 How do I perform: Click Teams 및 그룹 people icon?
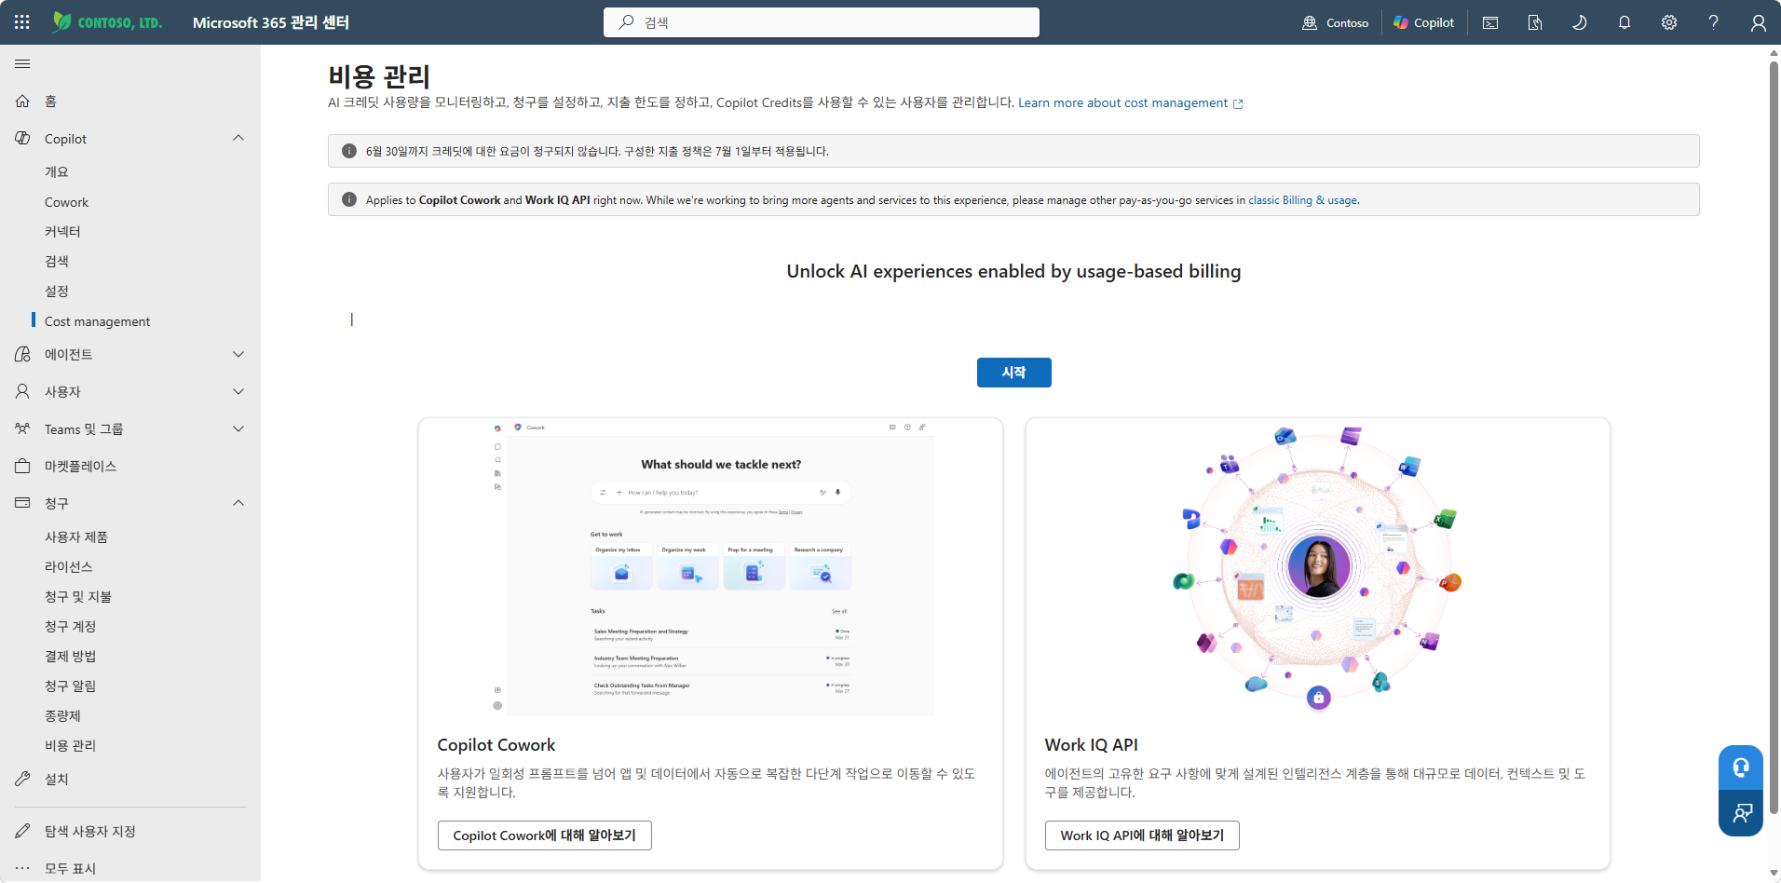coord(22,428)
